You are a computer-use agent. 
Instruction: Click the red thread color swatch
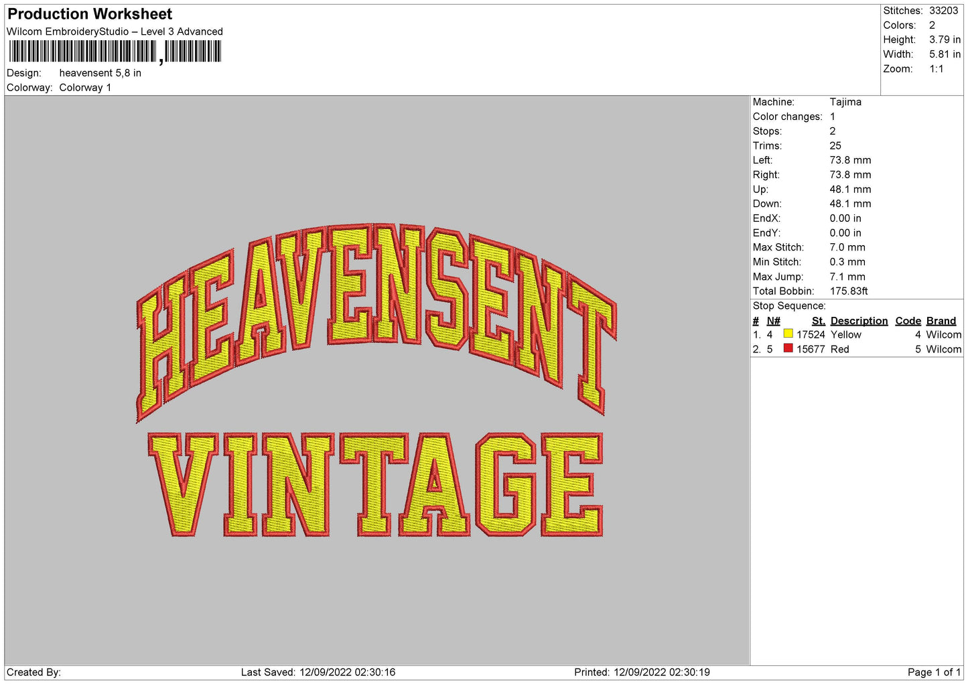[x=788, y=348]
